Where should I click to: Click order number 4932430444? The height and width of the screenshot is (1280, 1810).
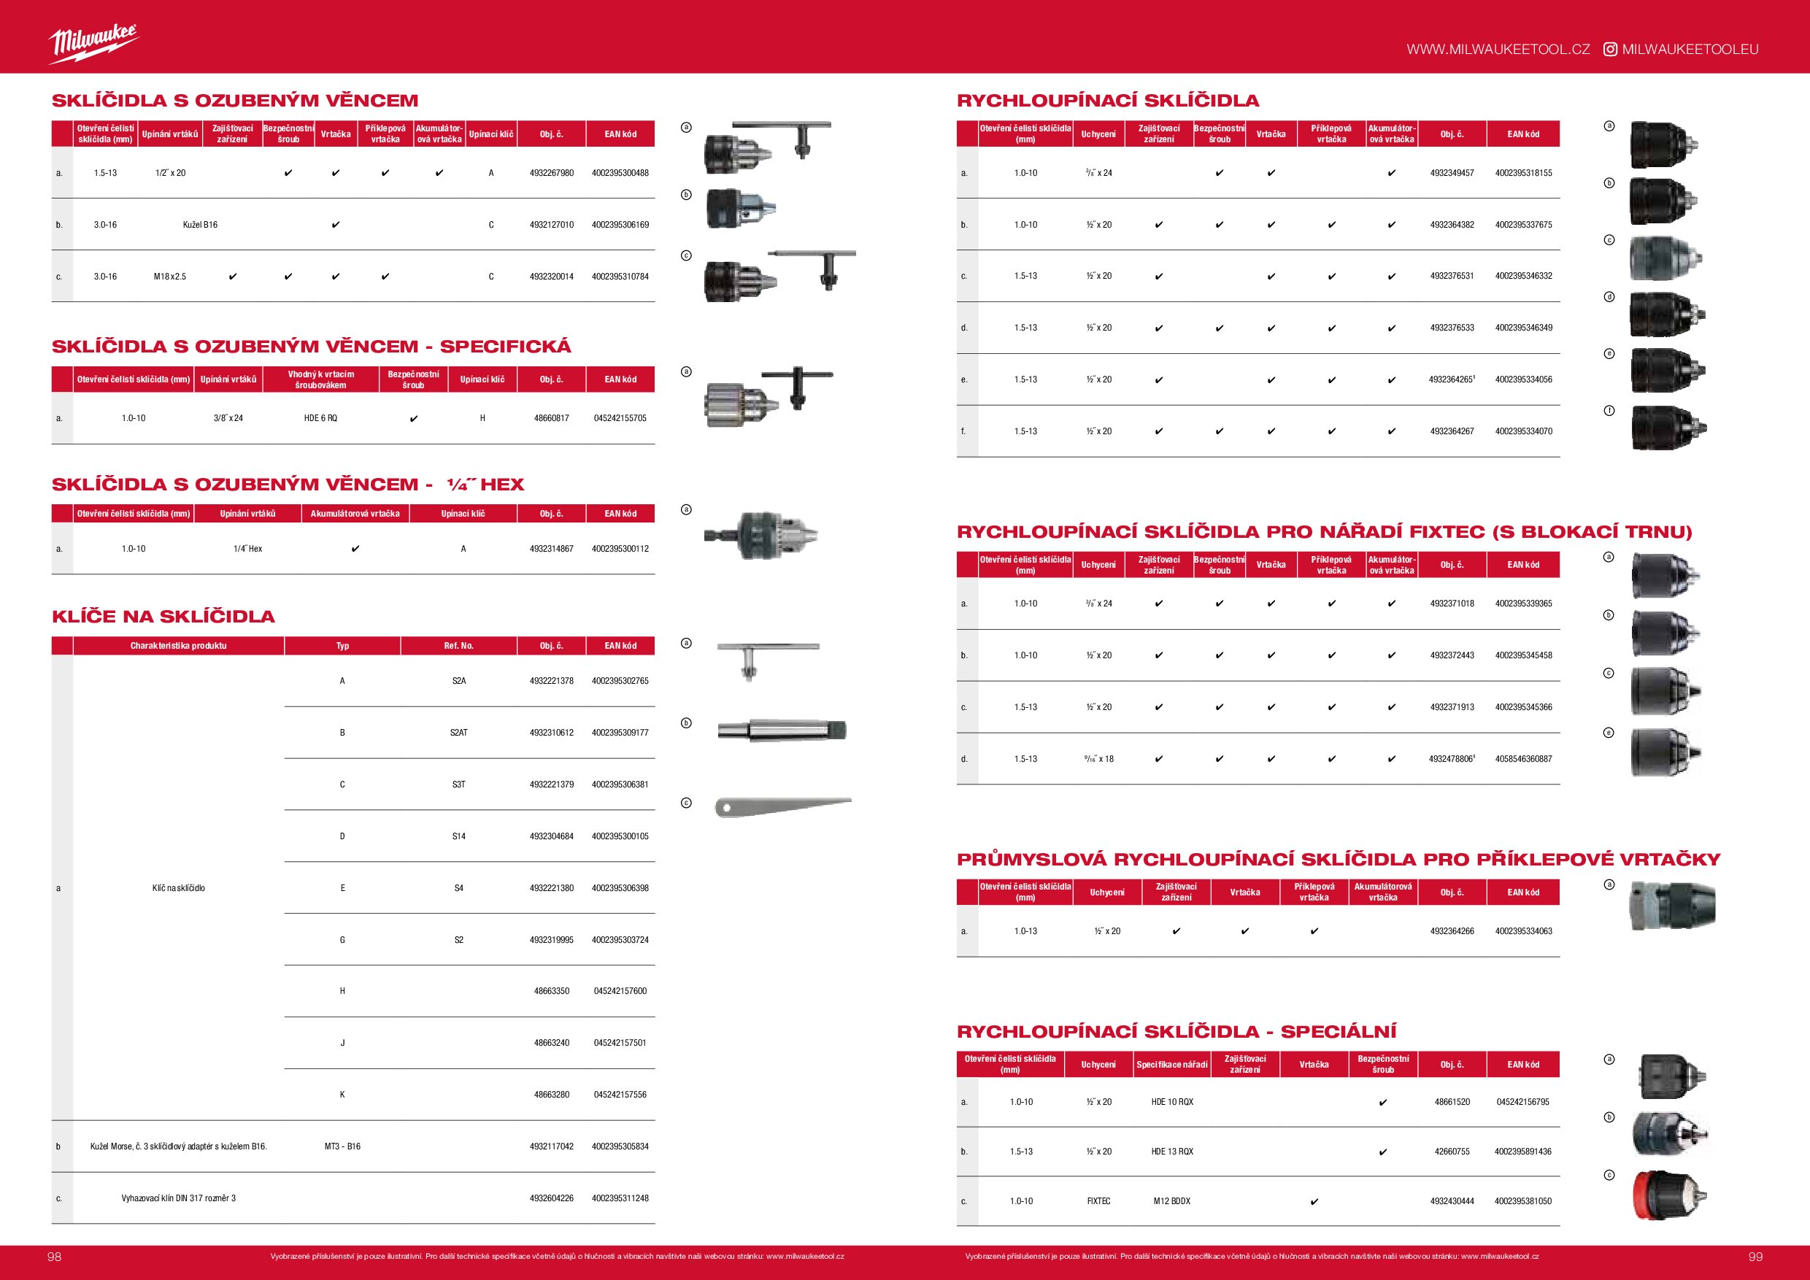click(1452, 1201)
